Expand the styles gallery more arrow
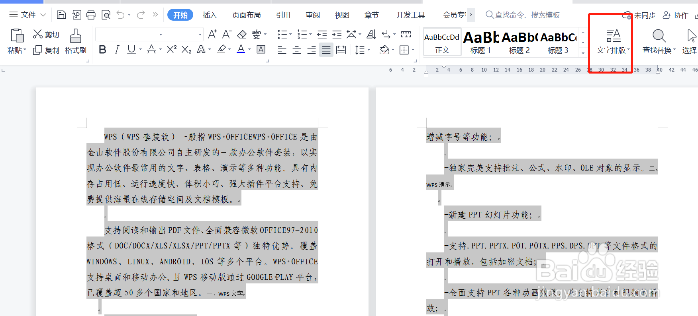This screenshot has width=698, height=316. 583,52
